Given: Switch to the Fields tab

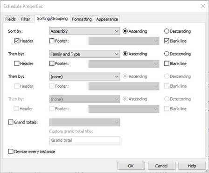Looking at the screenshot, I should [11, 19].
